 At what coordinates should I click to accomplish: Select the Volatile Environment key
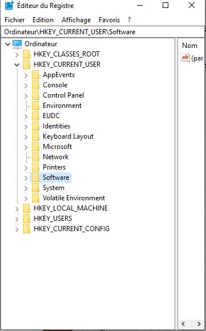pyautogui.click(x=74, y=198)
